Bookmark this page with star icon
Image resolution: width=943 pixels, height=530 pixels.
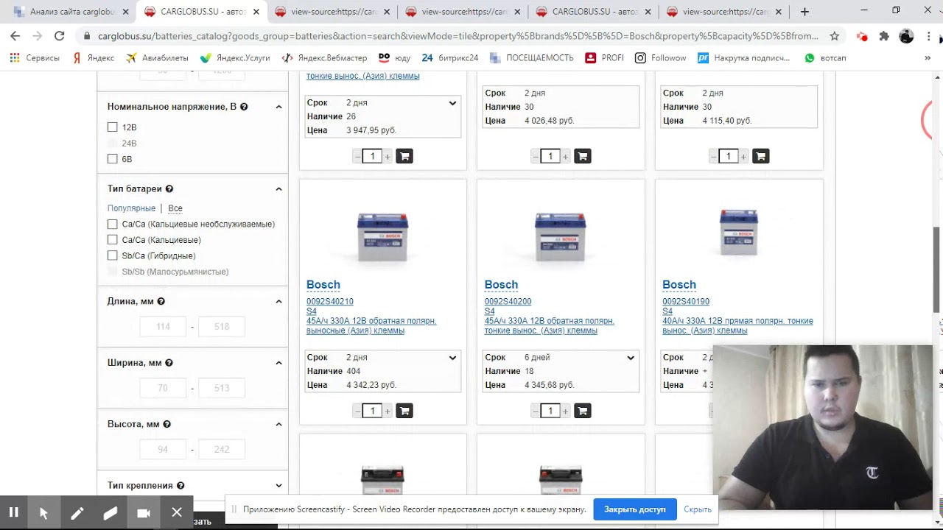835,36
